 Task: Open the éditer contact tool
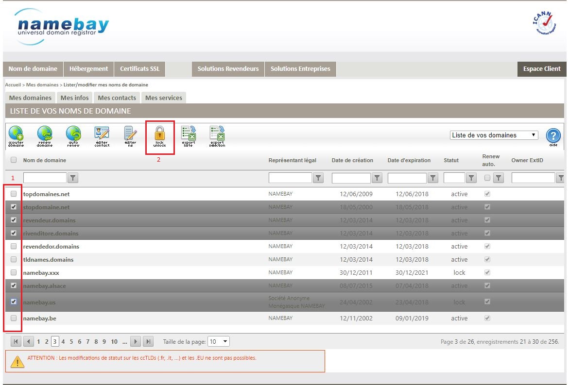click(x=102, y=135)
